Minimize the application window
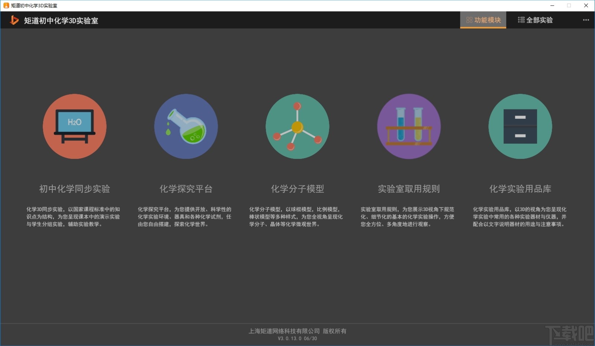The height and width of the screenshot is (346, 595). pyautogui.click(x=552, y=6)
